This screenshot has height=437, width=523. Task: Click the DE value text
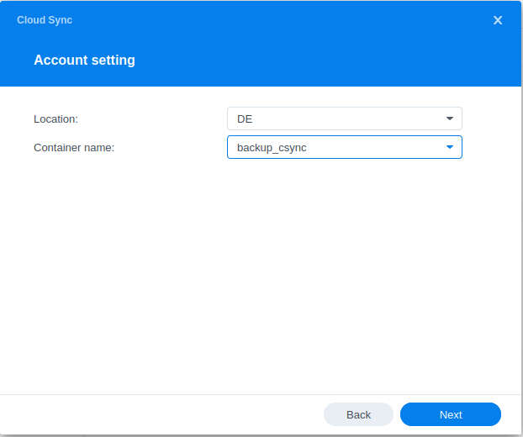point(245,119)
